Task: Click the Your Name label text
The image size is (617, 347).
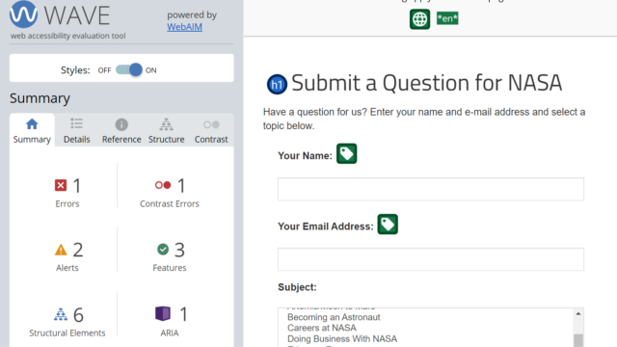Action: tap(305, 156)
